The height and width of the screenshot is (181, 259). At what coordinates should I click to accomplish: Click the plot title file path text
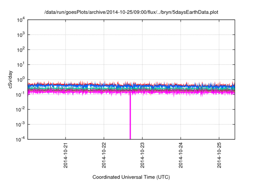coord(131,13)
